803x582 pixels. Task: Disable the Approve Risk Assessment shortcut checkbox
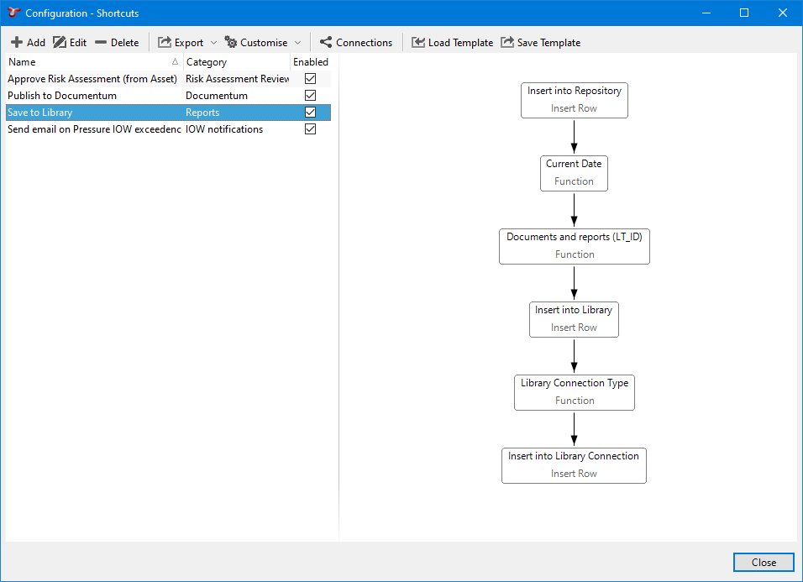[310, 79]
